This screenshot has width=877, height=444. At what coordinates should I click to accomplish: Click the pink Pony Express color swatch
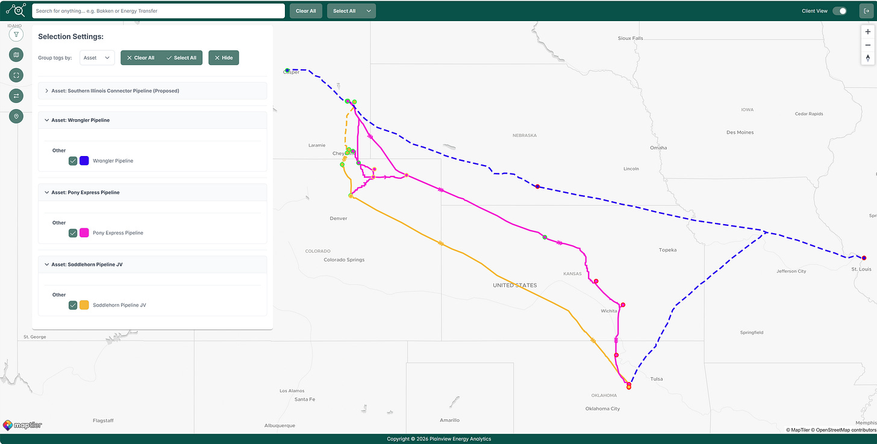coord(84,233)
